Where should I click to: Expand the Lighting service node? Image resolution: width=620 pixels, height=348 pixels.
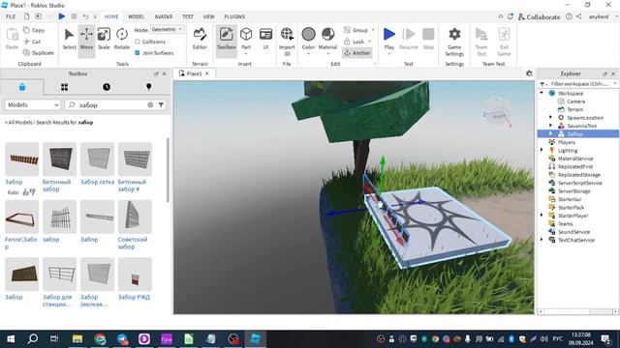[x=542, y=151]
